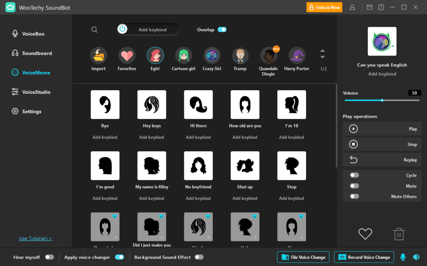Image resolution: width=427 pixels, height=266 pixels.
Task: Expand the downloadable 'Hi there' sound chevron
Action: [x=208, y=217]
